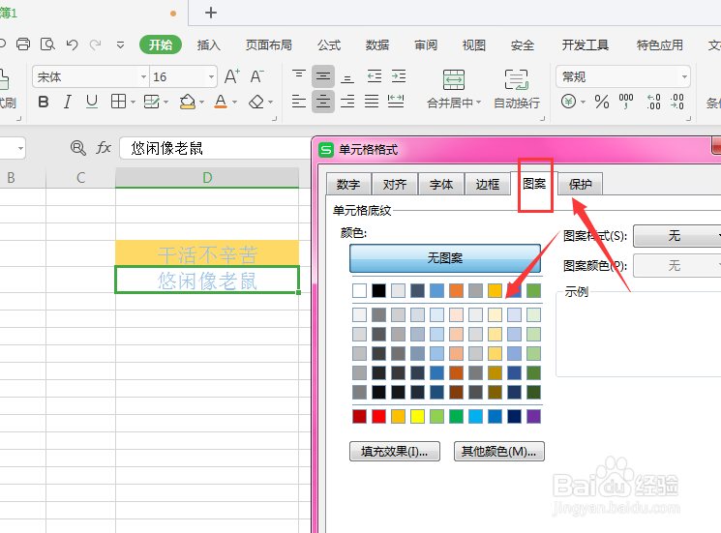Open the 插入 ribbon tab

[209, 45]
